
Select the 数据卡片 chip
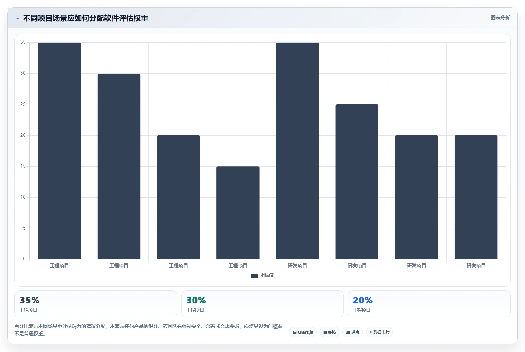click(x=379, y=332)
